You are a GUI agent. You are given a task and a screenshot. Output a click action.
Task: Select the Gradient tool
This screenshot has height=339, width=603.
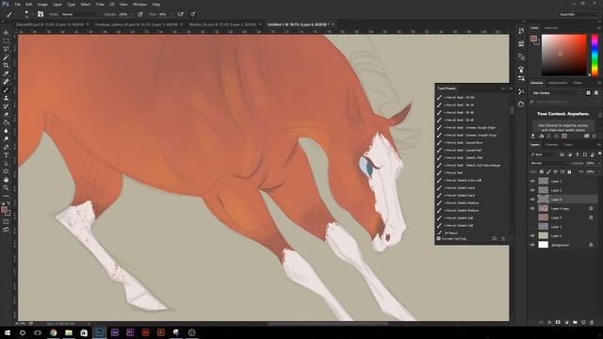[6, 122]
